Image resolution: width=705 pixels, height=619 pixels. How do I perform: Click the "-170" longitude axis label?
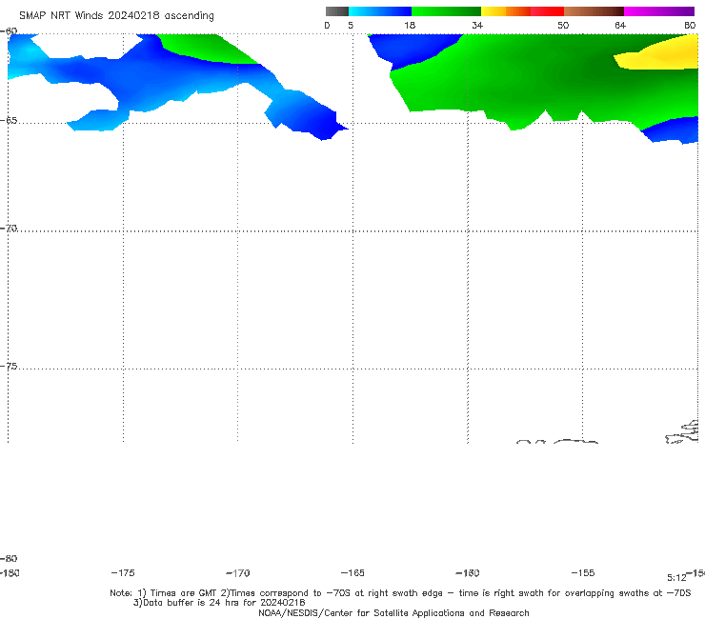coord(238,572)
